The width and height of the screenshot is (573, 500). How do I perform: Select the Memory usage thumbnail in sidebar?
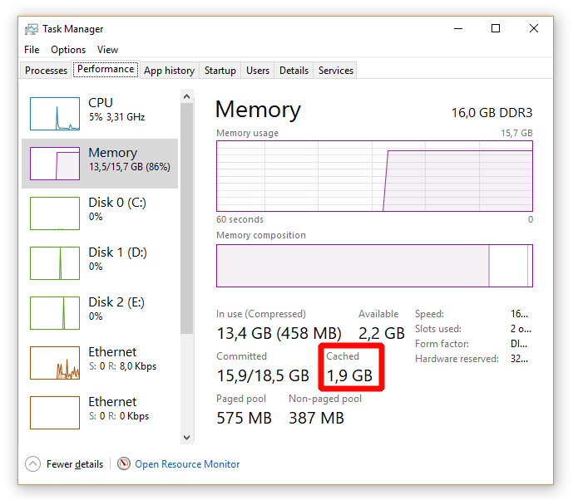point(55,164)
